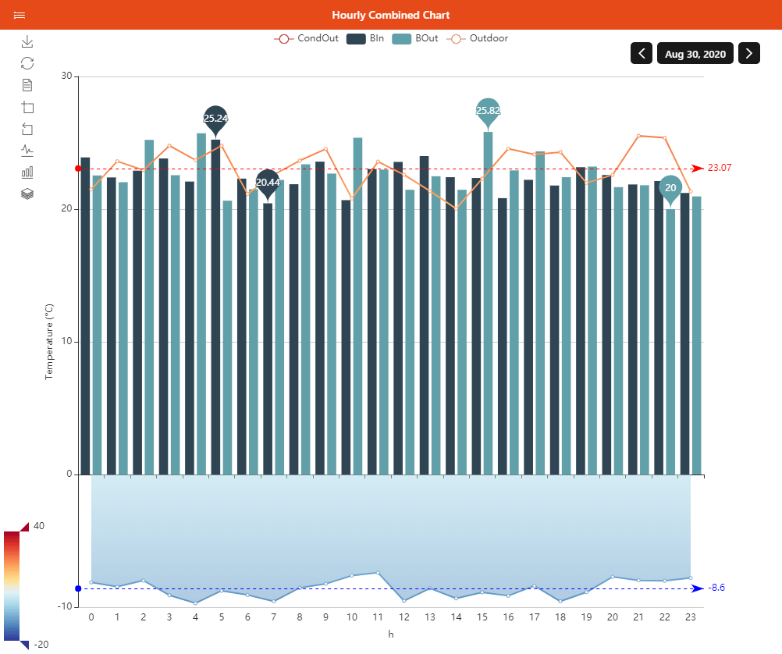Switch the chart to line view
782x654 pixels.
point(27,150)
